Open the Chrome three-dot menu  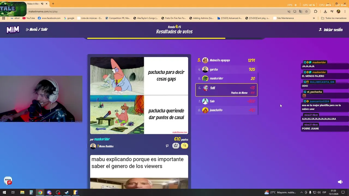(x=345, y=11)
